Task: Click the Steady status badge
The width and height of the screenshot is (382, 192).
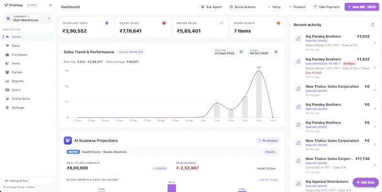Action: pyautogui.click(x=270, y=152)
